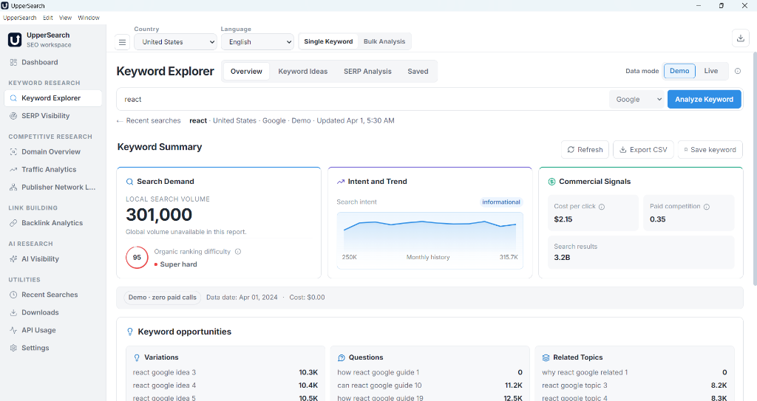757x401 pixels.
Task: Click info icon next to Paid competition
Action: point(707,207)
